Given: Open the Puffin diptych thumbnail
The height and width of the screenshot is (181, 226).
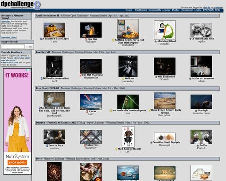Looking at the screenshot, I should coord(201,137).
